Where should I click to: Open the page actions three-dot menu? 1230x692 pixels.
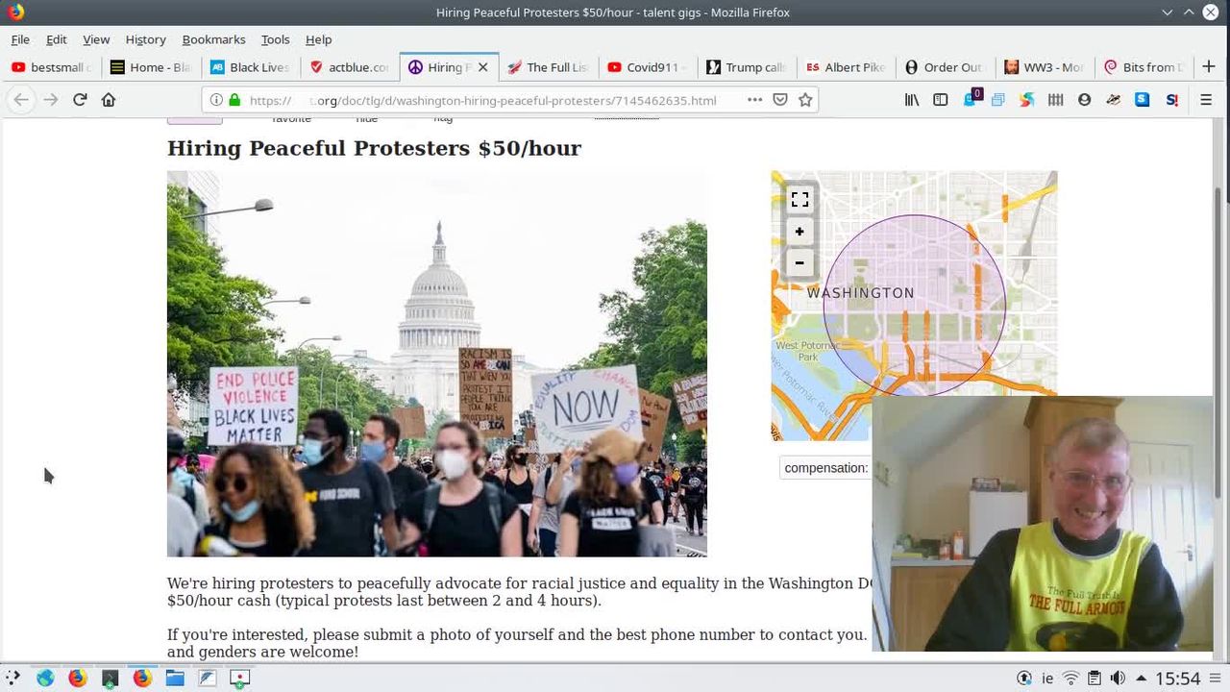click(x=754, y=100)
